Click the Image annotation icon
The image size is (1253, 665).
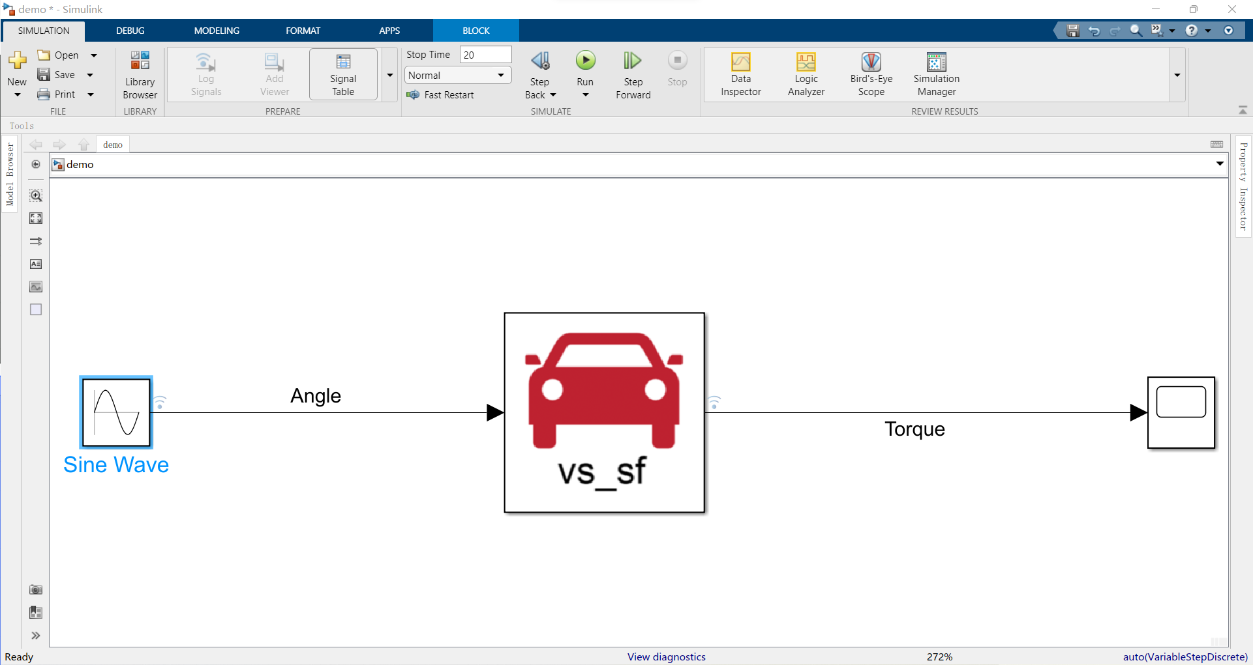pos(36,287)
